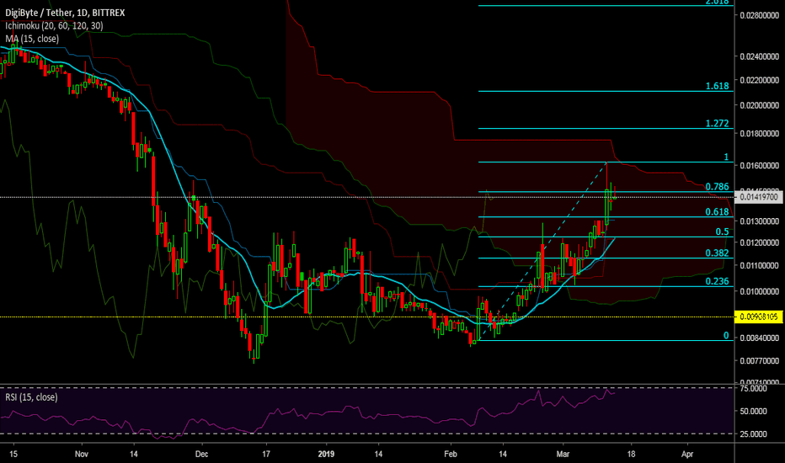Select the MA (15, close) indicator label
This screenshot has width=785, height=463.
32,39
